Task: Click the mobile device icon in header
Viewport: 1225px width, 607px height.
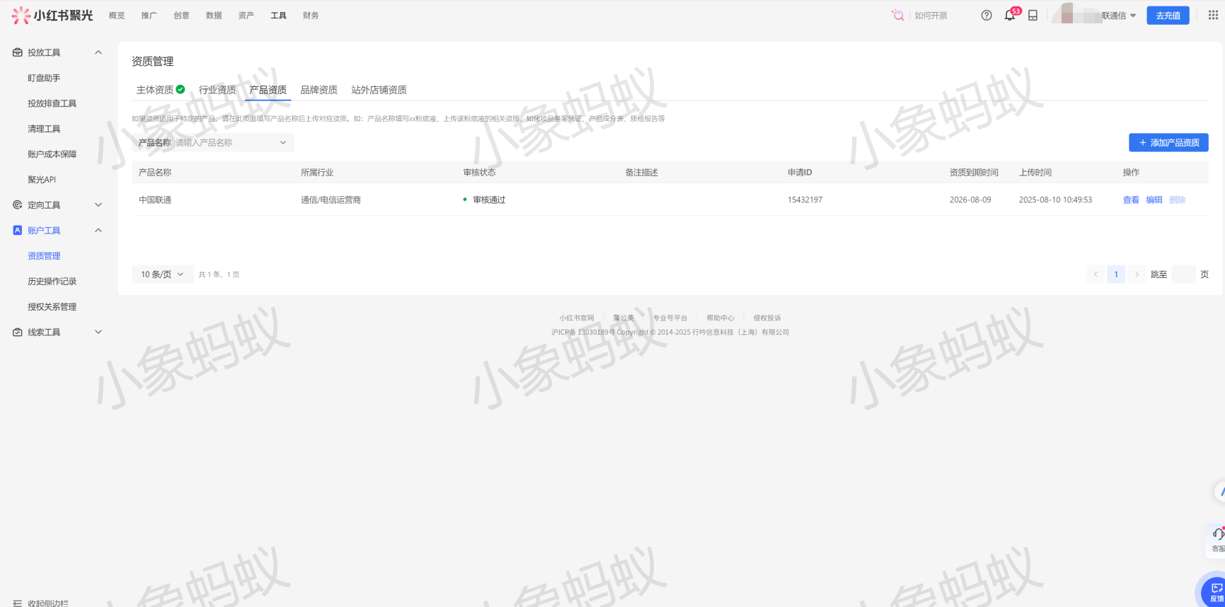Action: (x=1033, y=16)
